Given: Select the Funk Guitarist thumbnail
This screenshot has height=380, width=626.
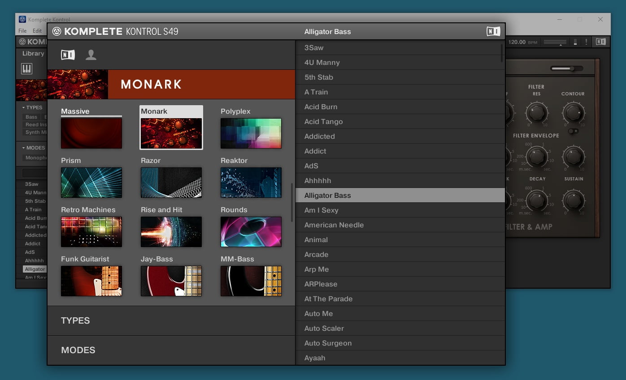Looking at the screenshot, I should 91,281.
